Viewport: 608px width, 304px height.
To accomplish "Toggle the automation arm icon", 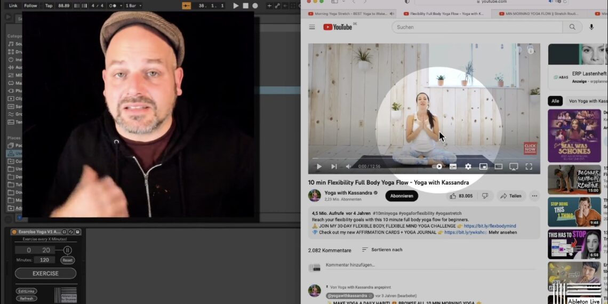I will click(277, 6).
